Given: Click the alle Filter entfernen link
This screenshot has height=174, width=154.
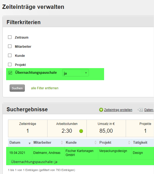Looking at the screenshot, I should [45, 88].
